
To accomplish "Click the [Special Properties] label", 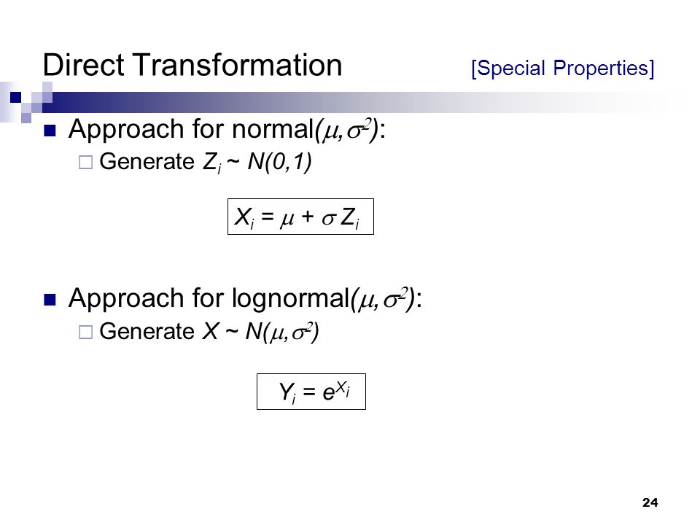I will point(562,69).
